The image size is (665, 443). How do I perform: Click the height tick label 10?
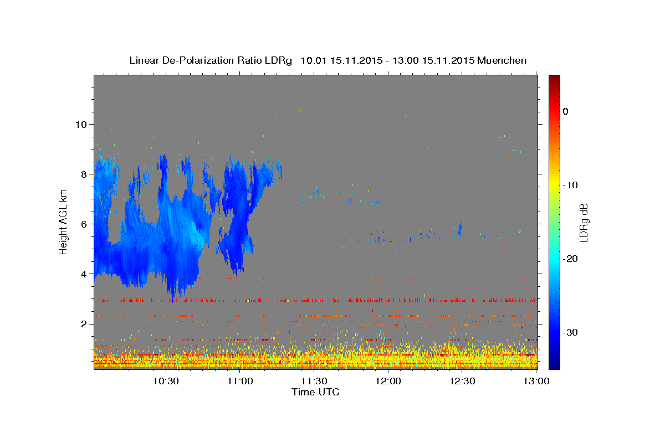81,124
